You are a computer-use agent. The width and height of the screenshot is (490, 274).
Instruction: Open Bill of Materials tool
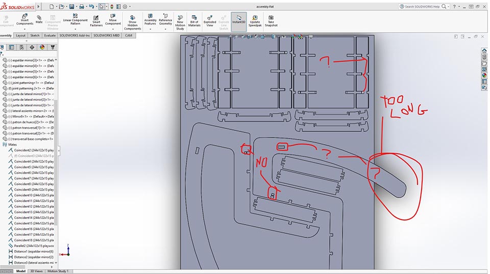pyautogui.click(x=194, y=21)
